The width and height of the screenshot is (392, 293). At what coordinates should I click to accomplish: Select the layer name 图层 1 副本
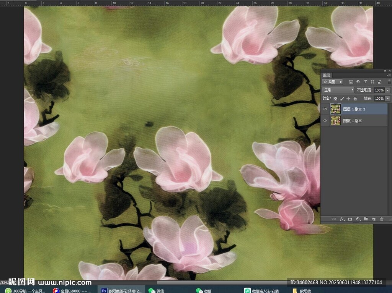click(352, 121)
